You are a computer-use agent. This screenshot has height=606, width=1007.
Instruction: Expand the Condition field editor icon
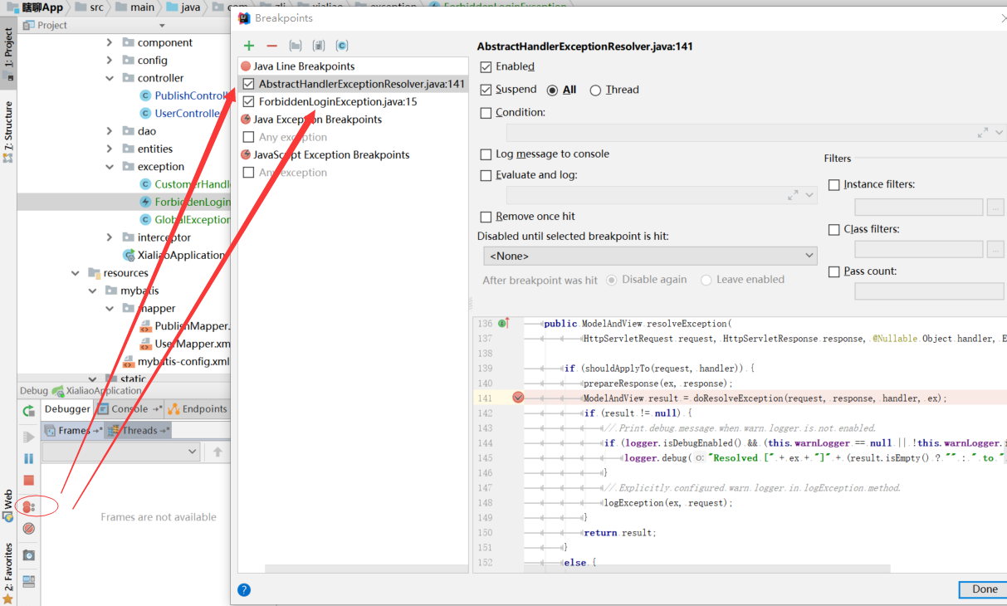[x=983, y=133]
